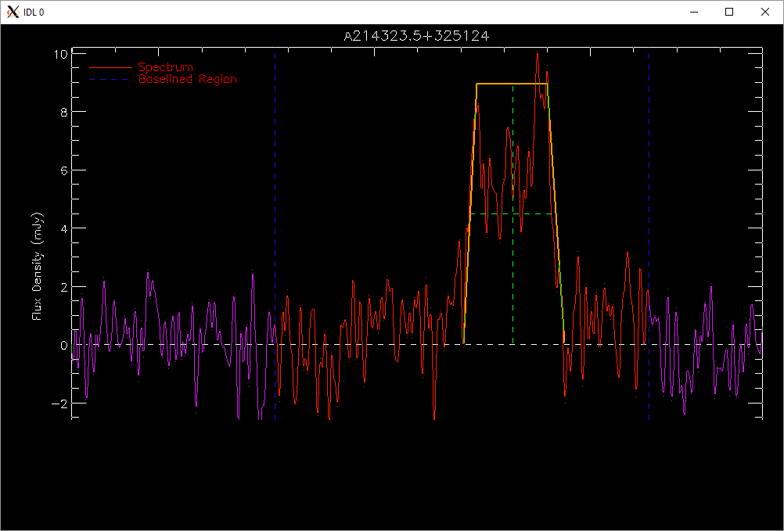The height and width of the screenshot is (531, 784).
Task: Click the right blue dashed baseline boundary
Action: tap(649, 233)
